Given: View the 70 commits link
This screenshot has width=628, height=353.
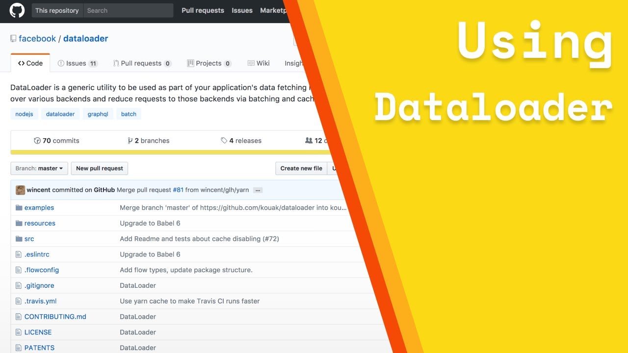Looking at the screenshot, I should pos(56,141).
